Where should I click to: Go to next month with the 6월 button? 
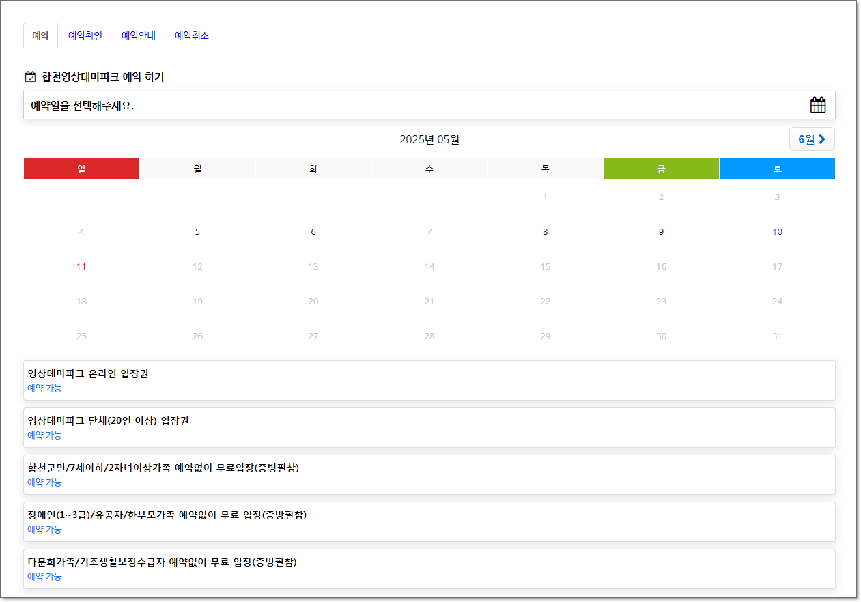[812, 139]
